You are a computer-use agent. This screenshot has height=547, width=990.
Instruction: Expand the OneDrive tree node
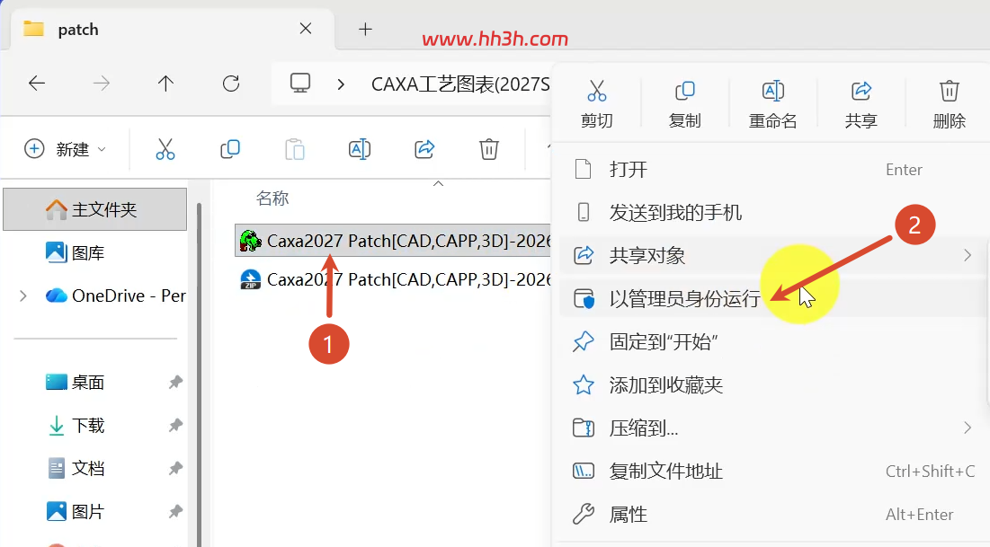click(23, 296)
